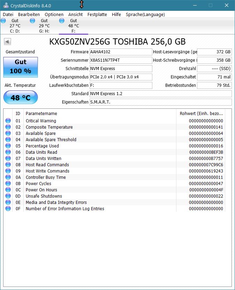Click the status orb for Data Units Written
Screen dimensions: 235x290
[x=8, y=158]
